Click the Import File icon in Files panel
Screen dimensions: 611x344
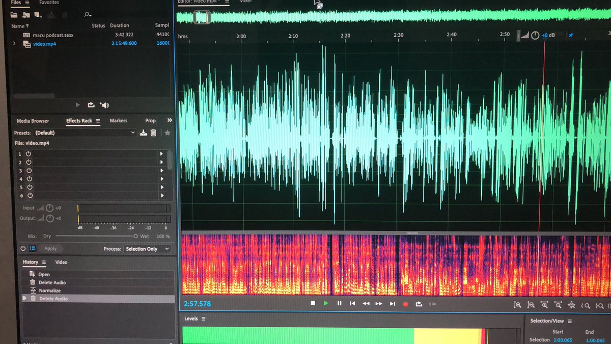tap(25, 15)
